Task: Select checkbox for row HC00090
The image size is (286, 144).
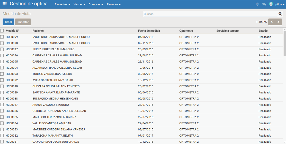Action: point(2,86)
